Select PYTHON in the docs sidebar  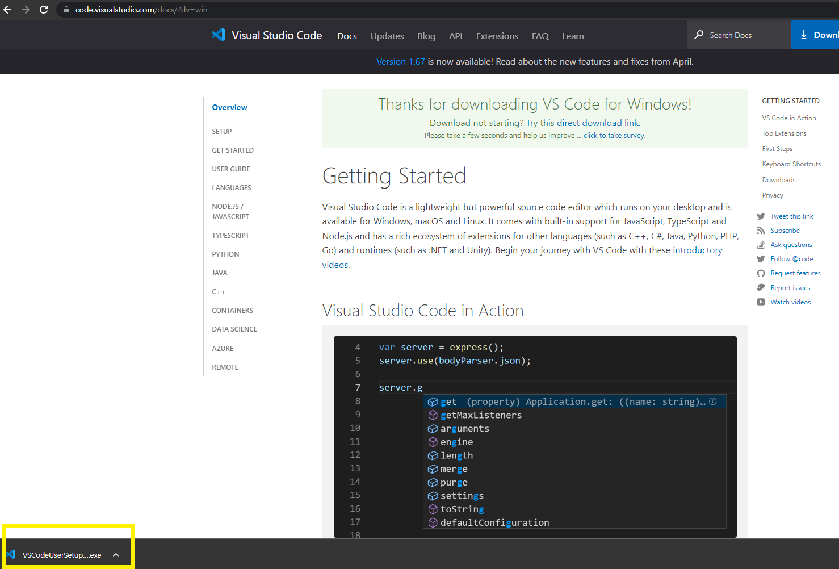pyautogui.click(x=225, y=254)
